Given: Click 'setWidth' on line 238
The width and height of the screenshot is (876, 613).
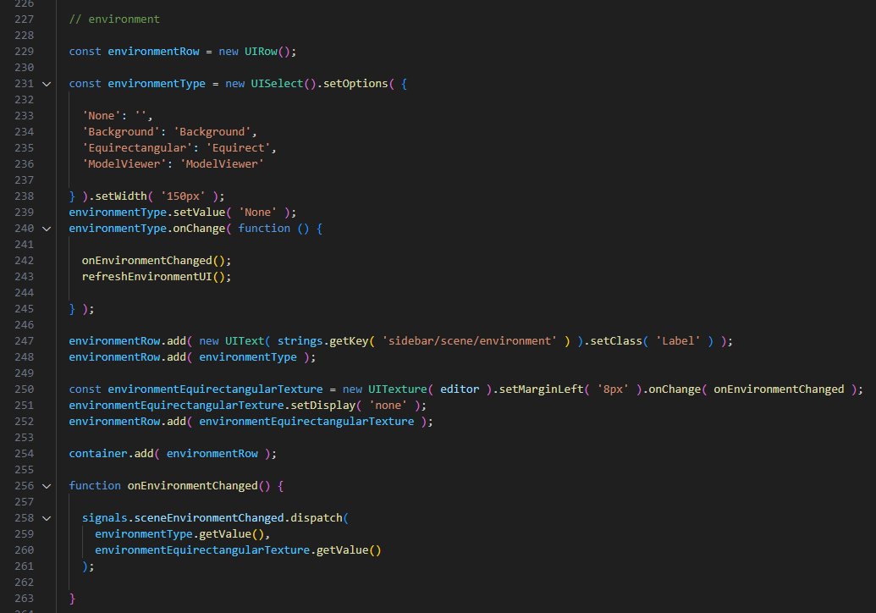Looking at the screenshot, I should [121, 196].
